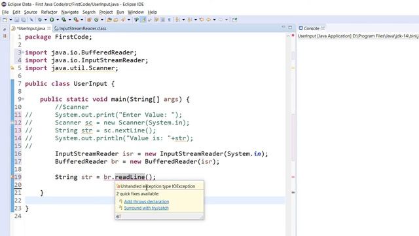Click the Save All toolbar icon
419x236 pixels.
(x=24, y=20)
